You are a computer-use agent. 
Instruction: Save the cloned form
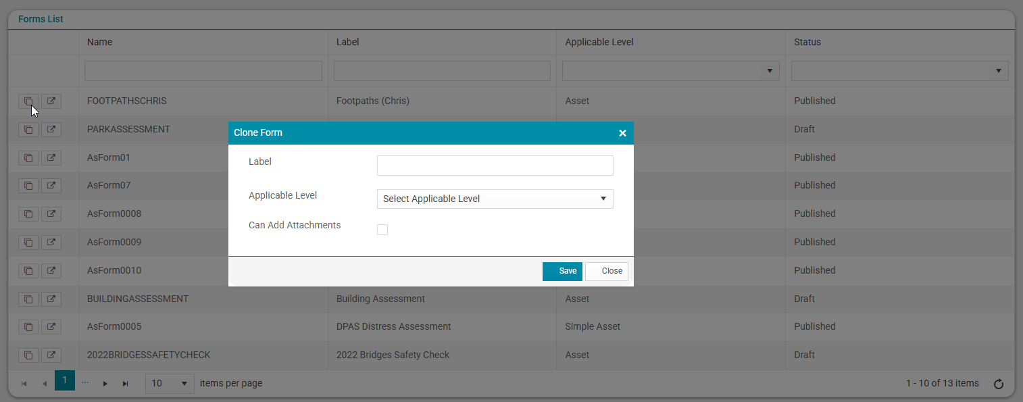click(x=562, y=271)
